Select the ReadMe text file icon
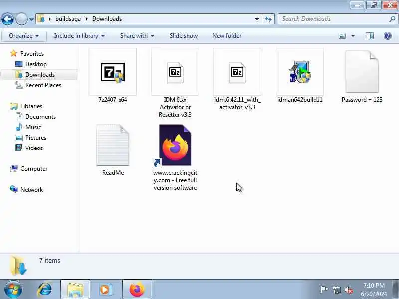Screen dimensions: 399x299 [113, 145]
